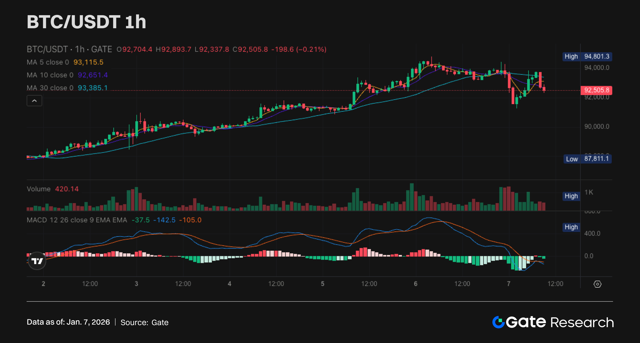Click the Volume pane High label
Viewport: 640px width, 343px height.
point(571,196)
